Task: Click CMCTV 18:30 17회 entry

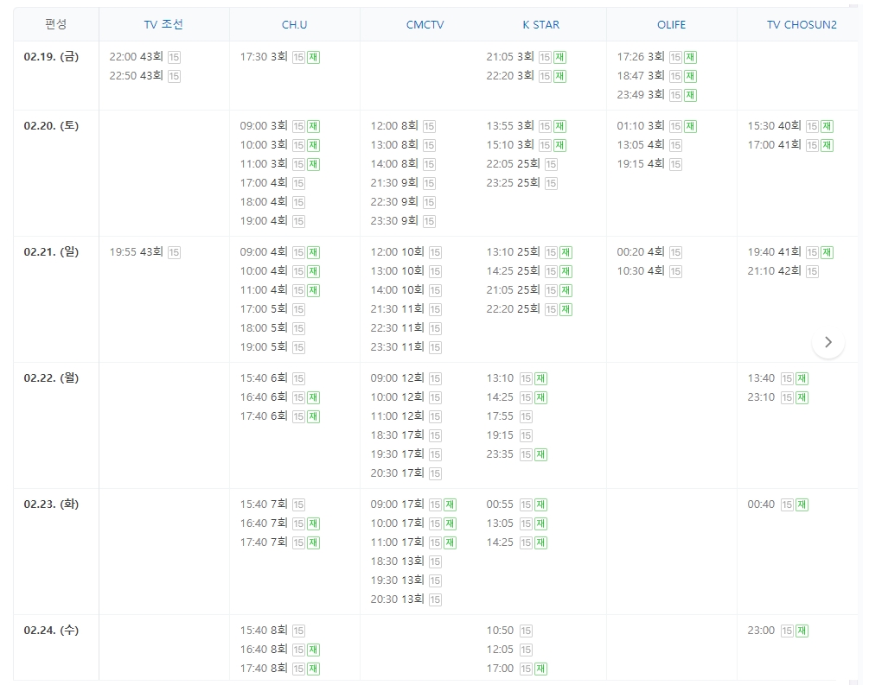Action: [x=398, y=435]
